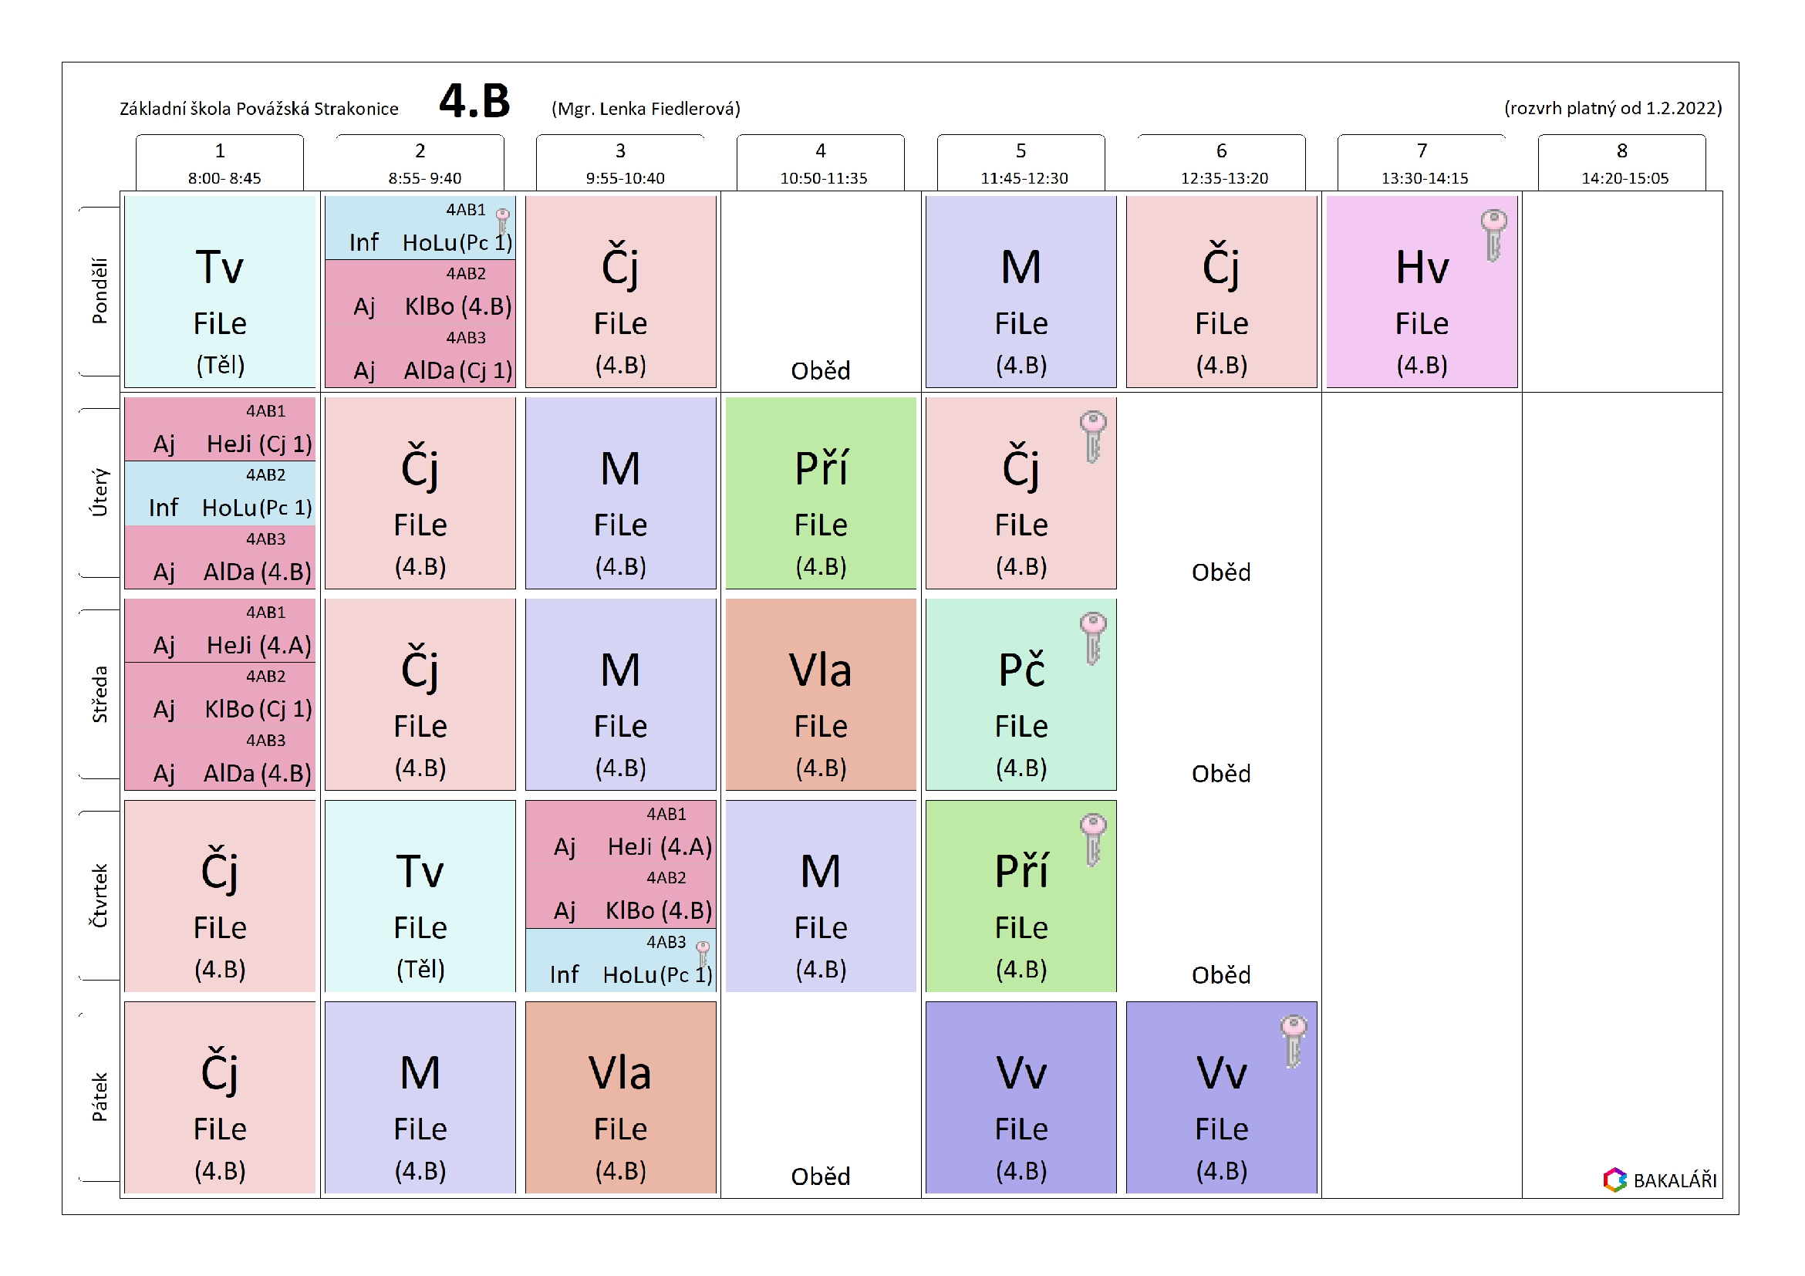Click teacher name Mgr. Lenka Fiedlerová
Screen dimensions: 1805x1276
coord(646,109)
